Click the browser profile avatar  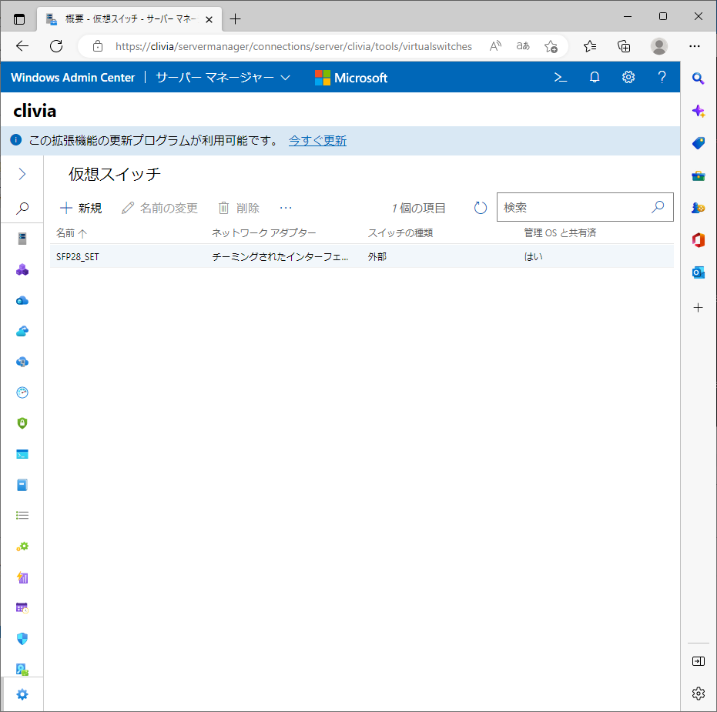pyautogui.click(x=659, y=46)
